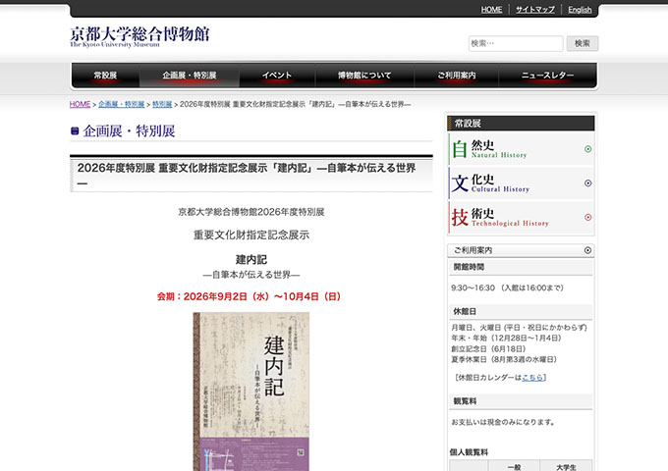Click the red 会期 date text
Viewport: 668px width, 471px height.
click(x=249, y=296)
